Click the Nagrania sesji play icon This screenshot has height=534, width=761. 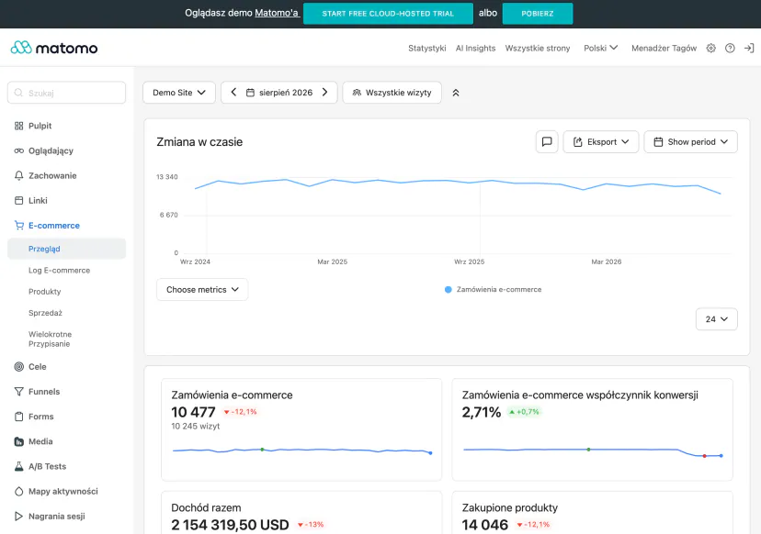click(18, 516)
